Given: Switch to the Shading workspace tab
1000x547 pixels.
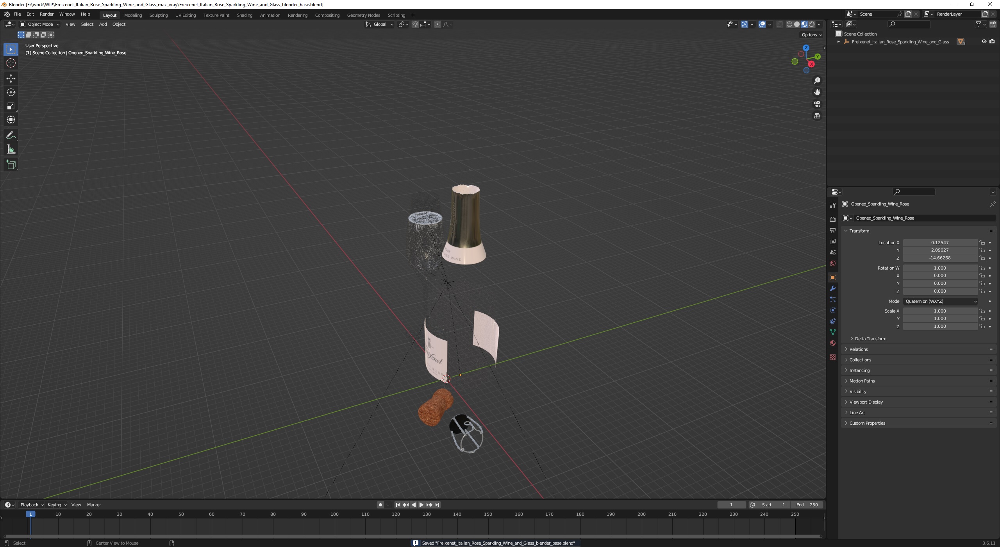Looking at the screenshot, I should [x=245, y=15].
